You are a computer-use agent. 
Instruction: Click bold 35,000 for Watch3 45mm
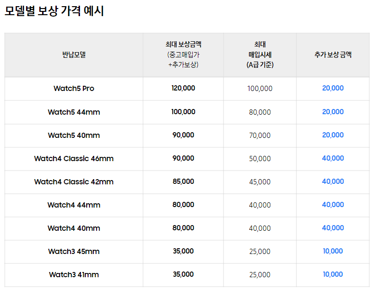pyautogui.click(x=183, y=251)
